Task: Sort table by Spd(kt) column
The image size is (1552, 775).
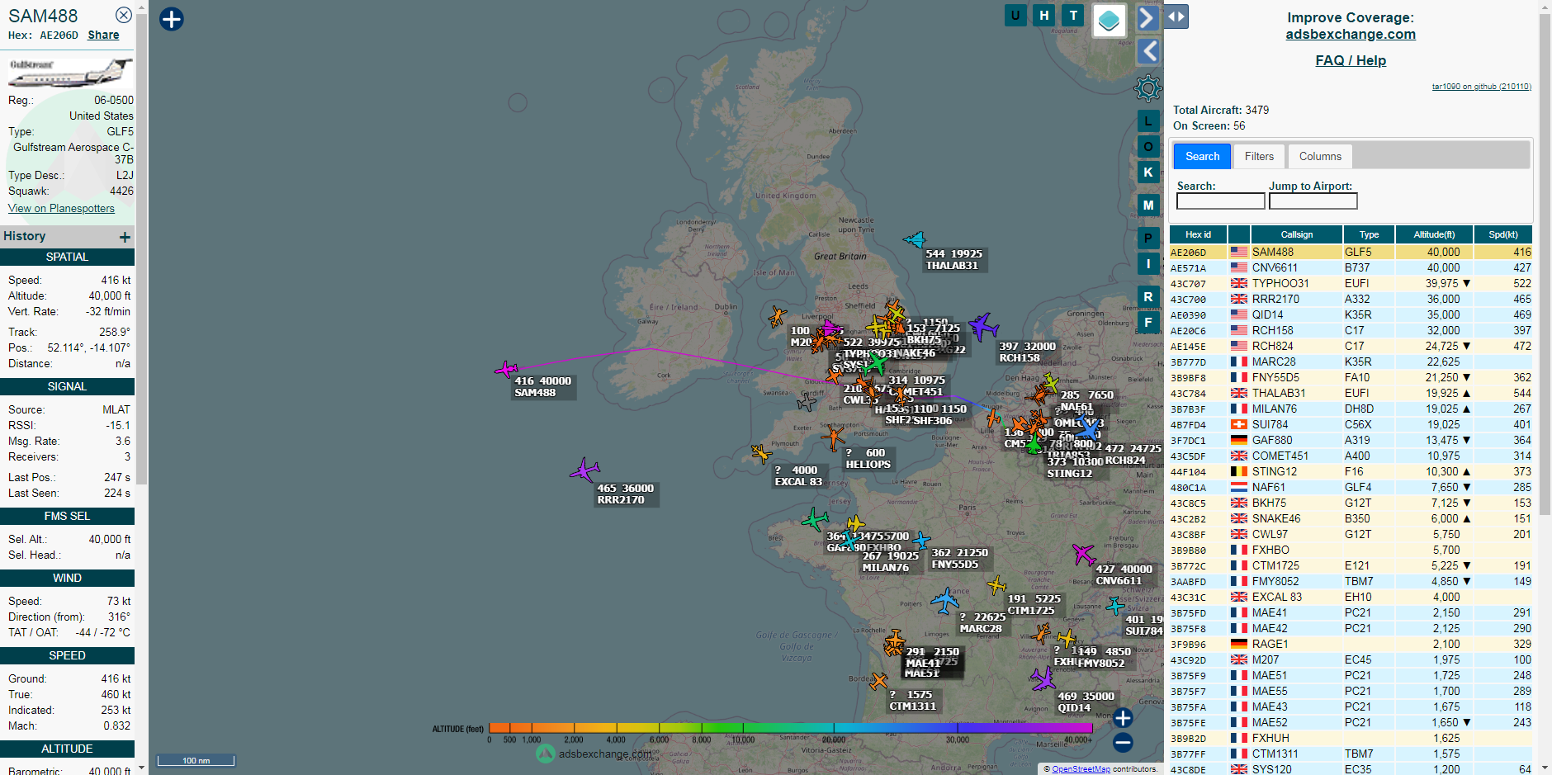Action: click(x=1502, y=234)
